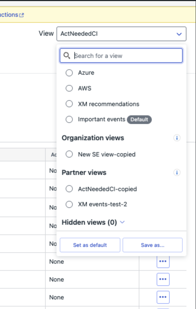Image resolution: width=196 pixels, height=309 pixels.
Task: Click the Organization views info icon
Action: click(x=177, y=138)
